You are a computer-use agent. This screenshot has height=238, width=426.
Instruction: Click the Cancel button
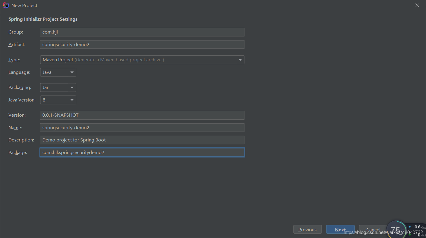[373, 230]
